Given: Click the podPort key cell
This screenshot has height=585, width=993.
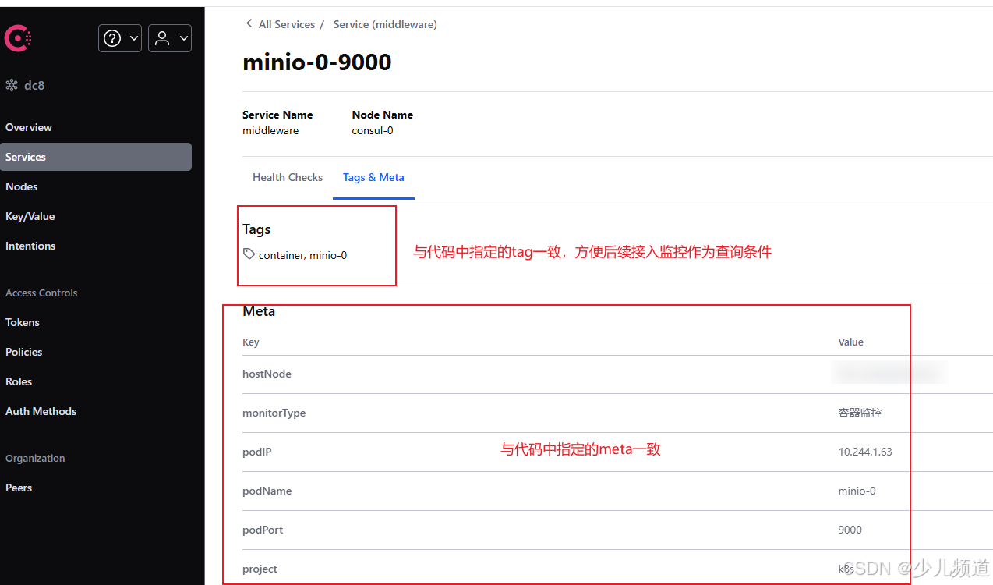Looking at the screenshot, I should pyautogui.click(x=263, y=530).
